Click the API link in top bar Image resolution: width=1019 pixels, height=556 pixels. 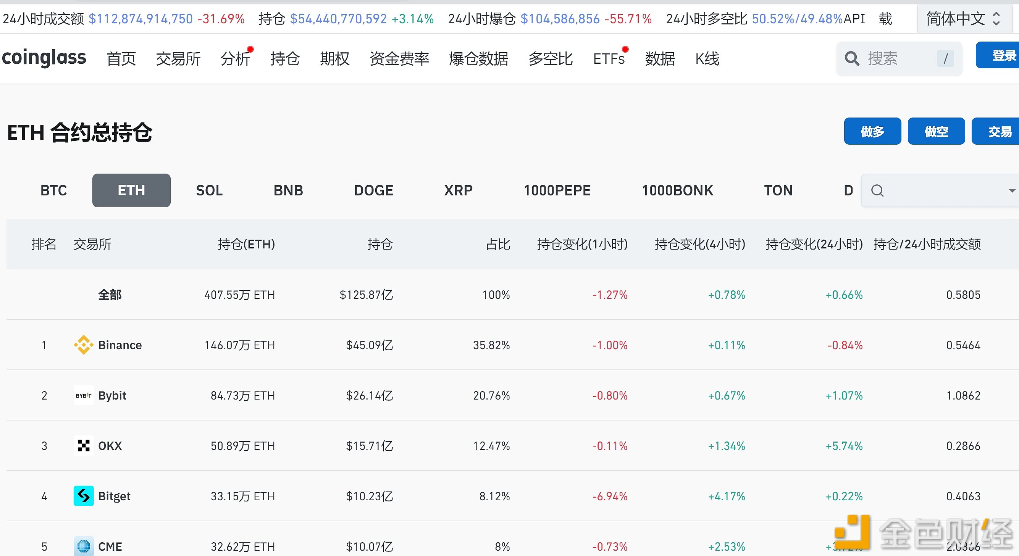854,19
